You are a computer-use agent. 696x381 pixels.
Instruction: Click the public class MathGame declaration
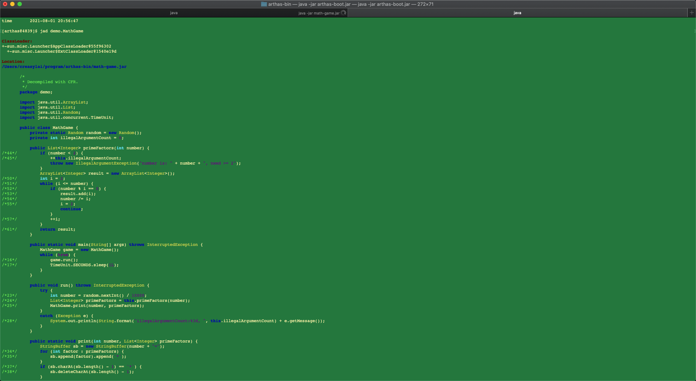49,128
